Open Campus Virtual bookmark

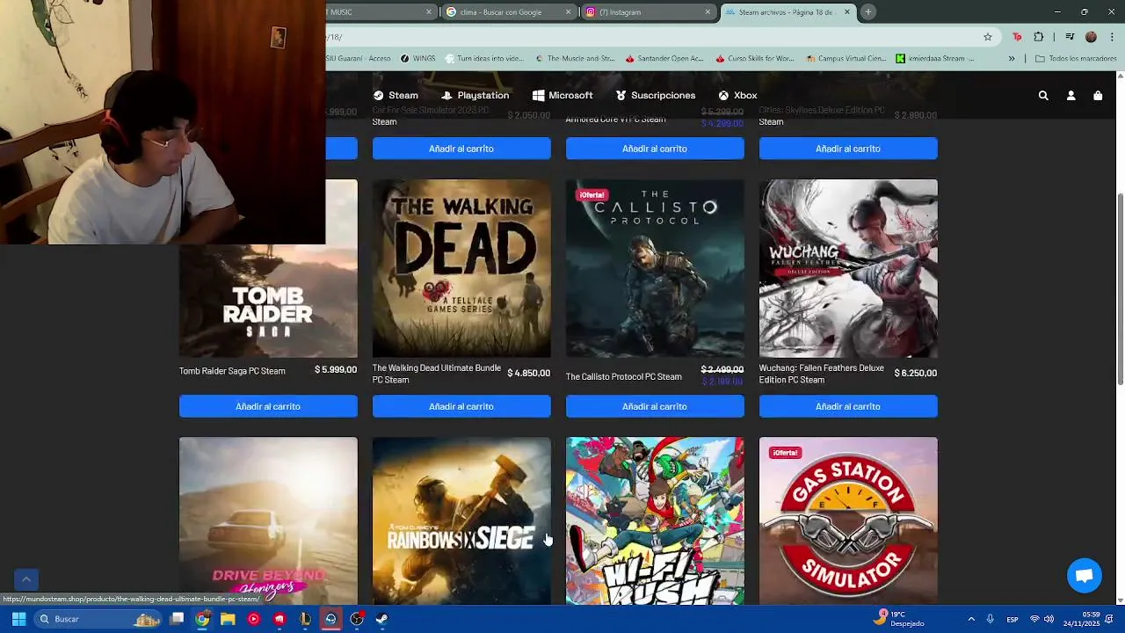845,59
